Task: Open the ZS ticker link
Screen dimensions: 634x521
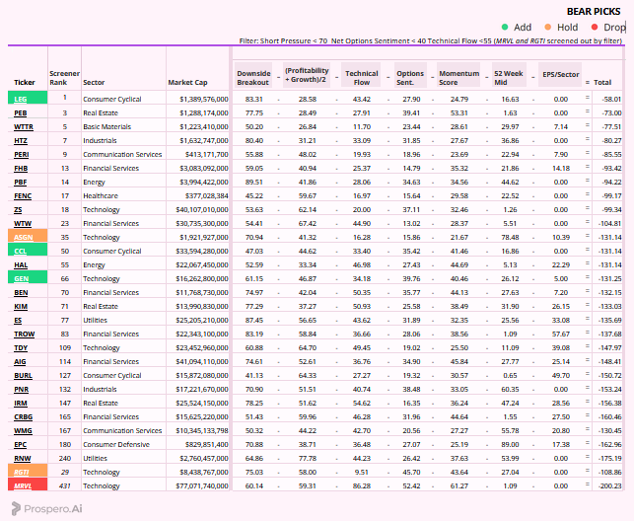Action: (18, 209)
